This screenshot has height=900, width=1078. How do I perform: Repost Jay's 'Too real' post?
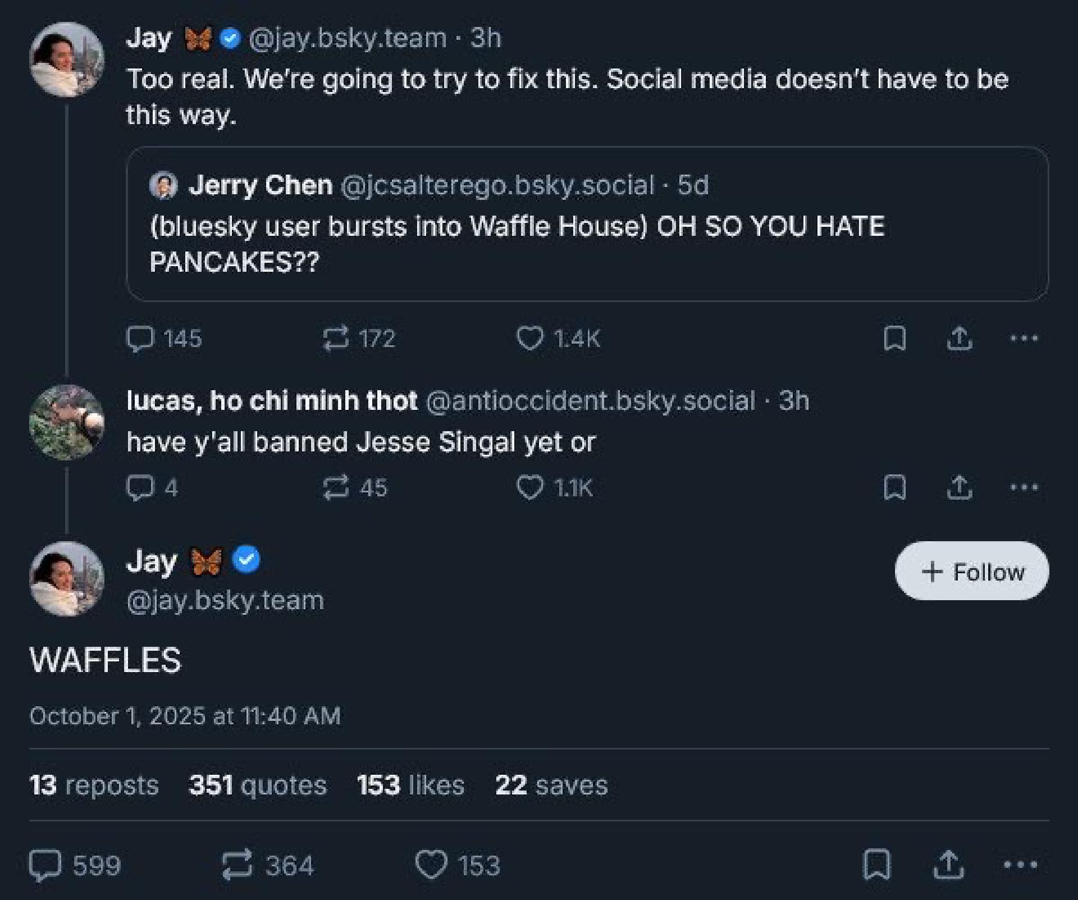[x=336, y=339]
